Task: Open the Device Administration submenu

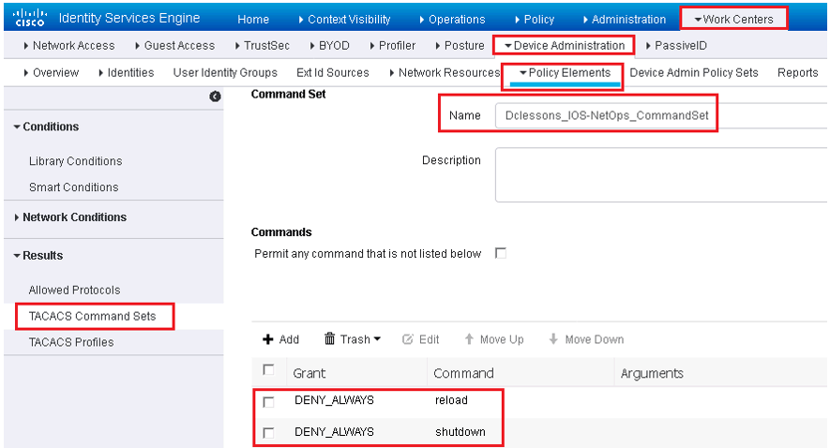Action: coord(565,46)
